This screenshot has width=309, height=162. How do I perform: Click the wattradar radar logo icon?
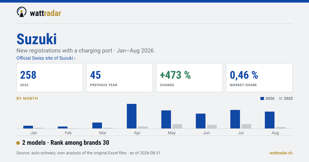(22, 12)
